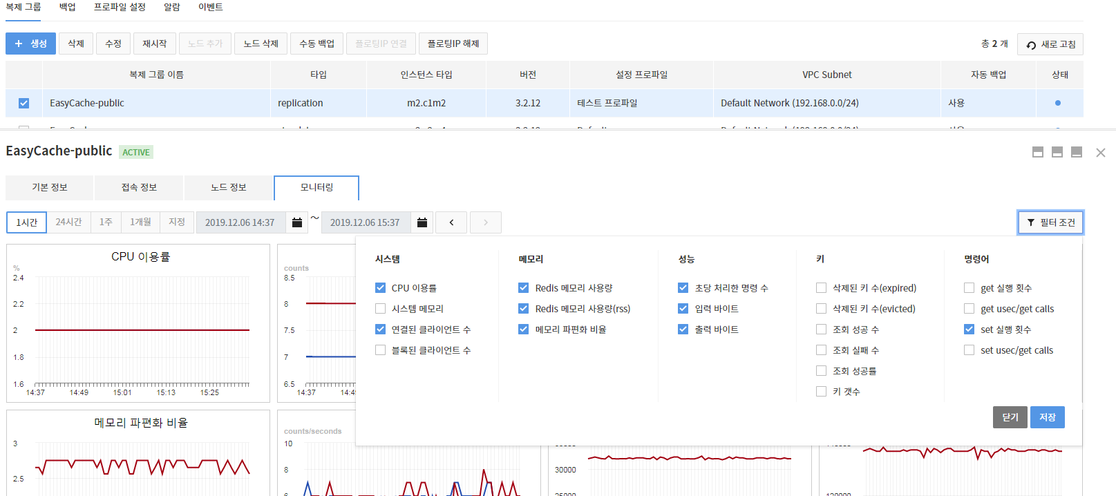The height and width of the screenshot is (496, 1116).
Task: Select the 1주 time range
Action: pos(106,222)
